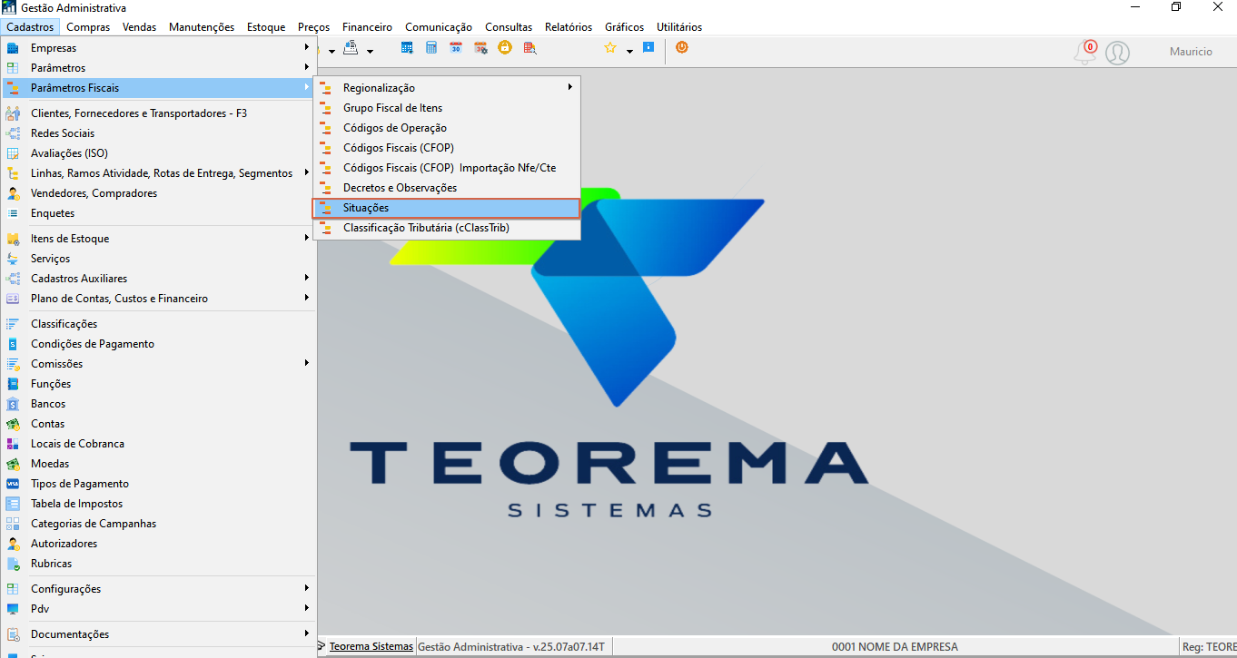
Task: Expand the Regionalização submenu
Action: pyautogui.click(x=447, y=88)
